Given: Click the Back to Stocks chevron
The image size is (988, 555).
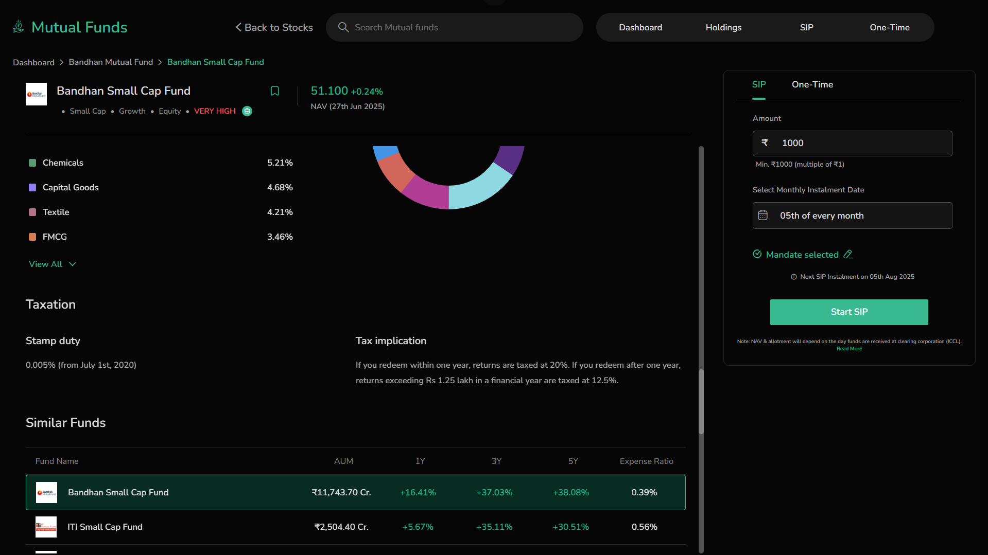Looking at the screenshot, I should (x=238, y=27).
